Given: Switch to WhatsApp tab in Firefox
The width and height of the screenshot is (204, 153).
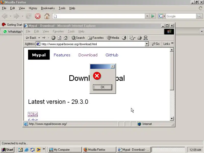Looking at the screenshot, I should pos(12,31).
